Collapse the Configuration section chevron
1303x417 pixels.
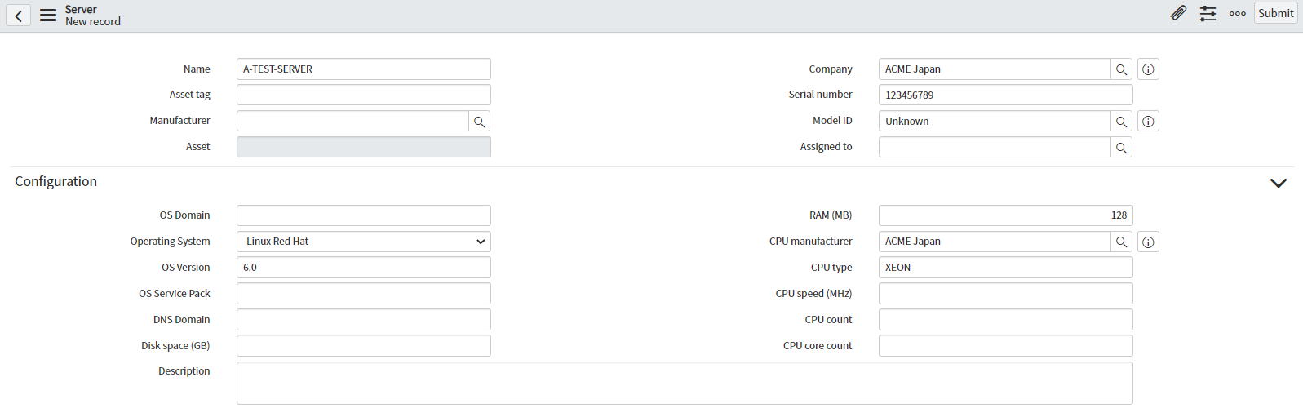click(1278, 183)
